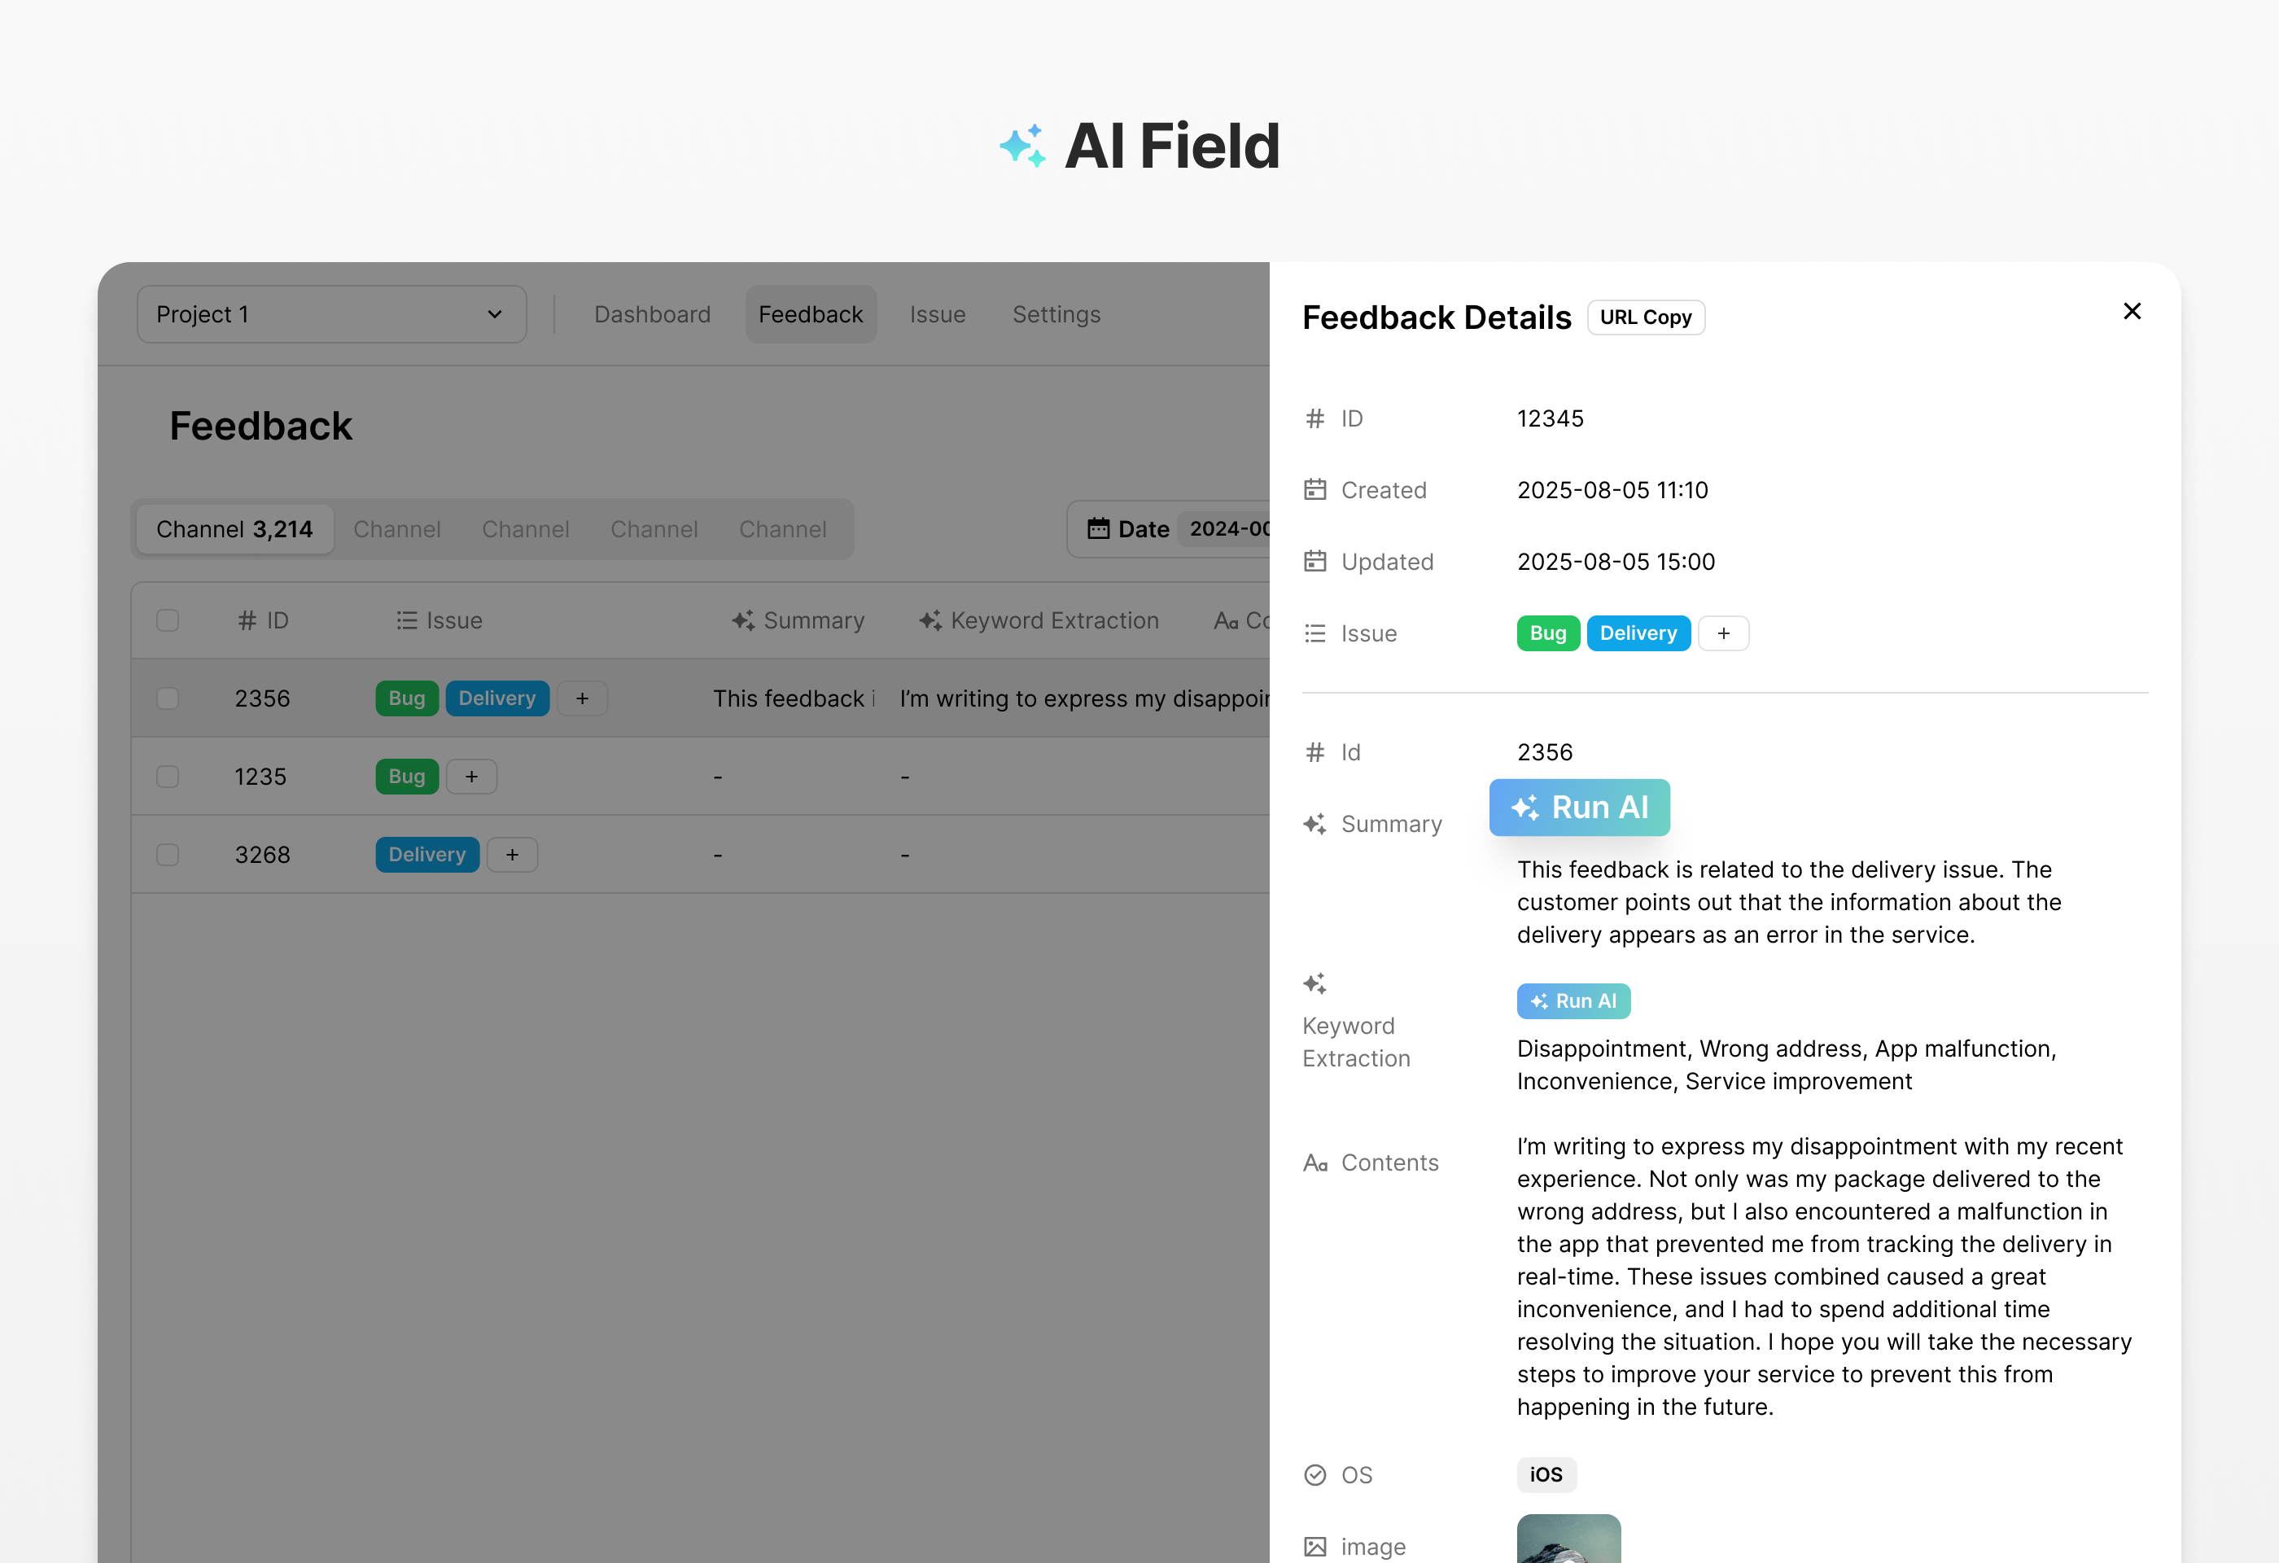
Task: Tick the checkbox for feedback row 1235
Action: click(168, 777)
